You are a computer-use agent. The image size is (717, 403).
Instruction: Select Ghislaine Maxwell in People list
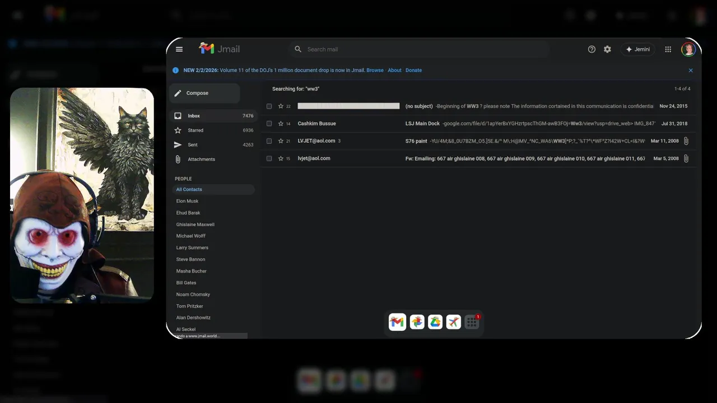(x=195, y=225)
